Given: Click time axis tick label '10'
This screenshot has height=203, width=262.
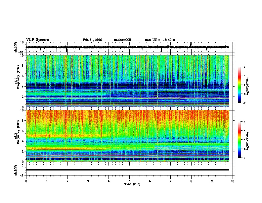Looking at the screenshot, I should point(233,181).
